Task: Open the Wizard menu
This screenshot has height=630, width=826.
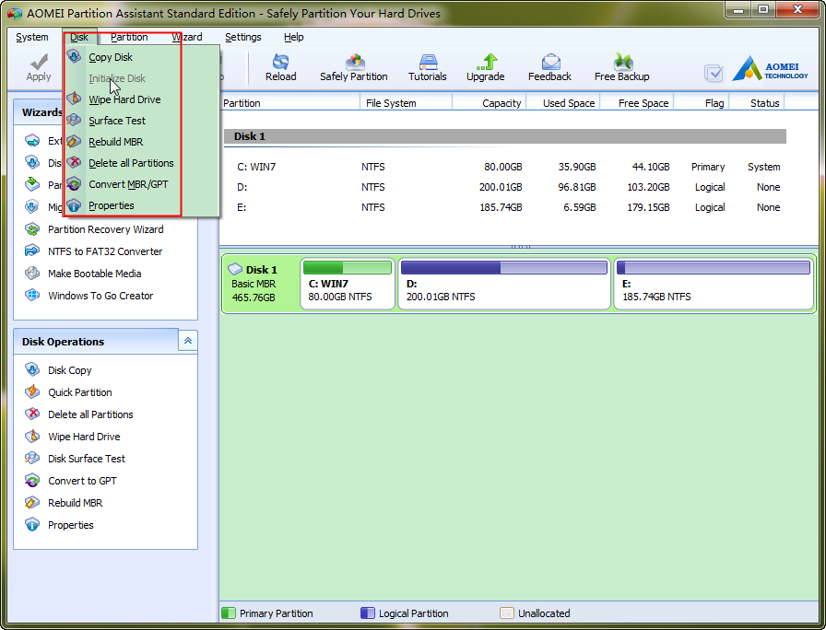Action: (x=187, y=37)
